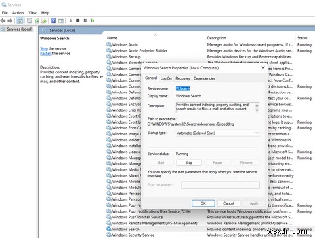Toggle the Show/Hide Console Tree toolbar icon

pos(20,20)
